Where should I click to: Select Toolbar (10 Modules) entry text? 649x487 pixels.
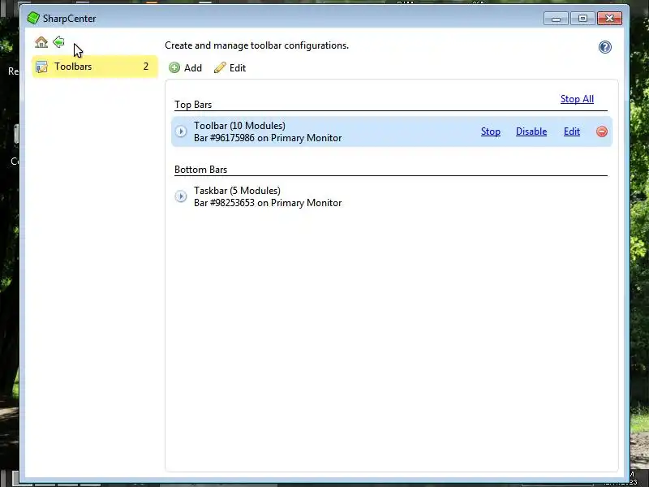coord(239,126)
